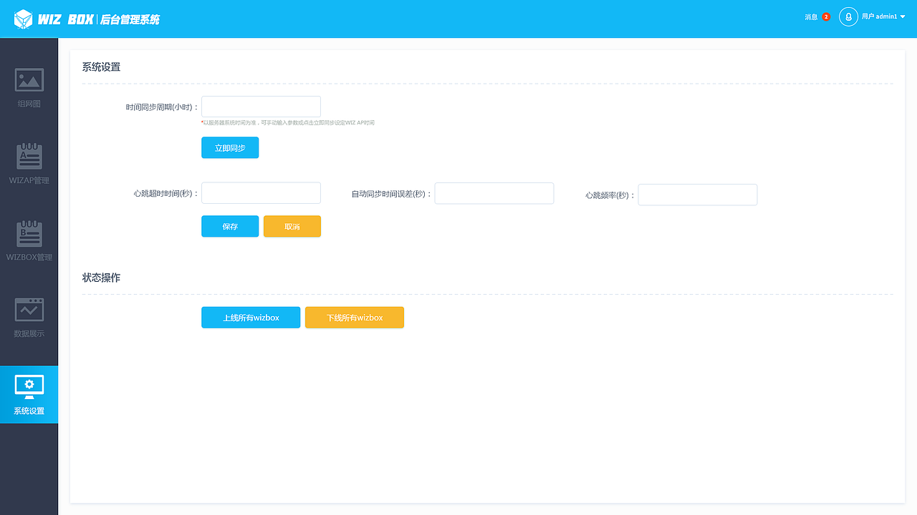The image size is (917, 515).
Task: Click the 系统设置 section heading
Action: (x=101, y=67)
